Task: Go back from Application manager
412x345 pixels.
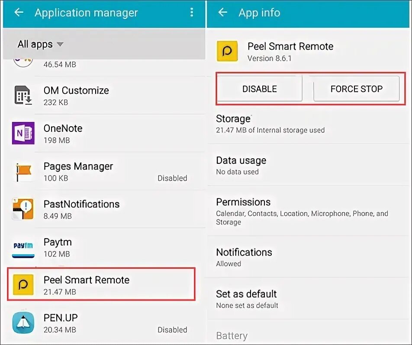Action: coord(19,13)
